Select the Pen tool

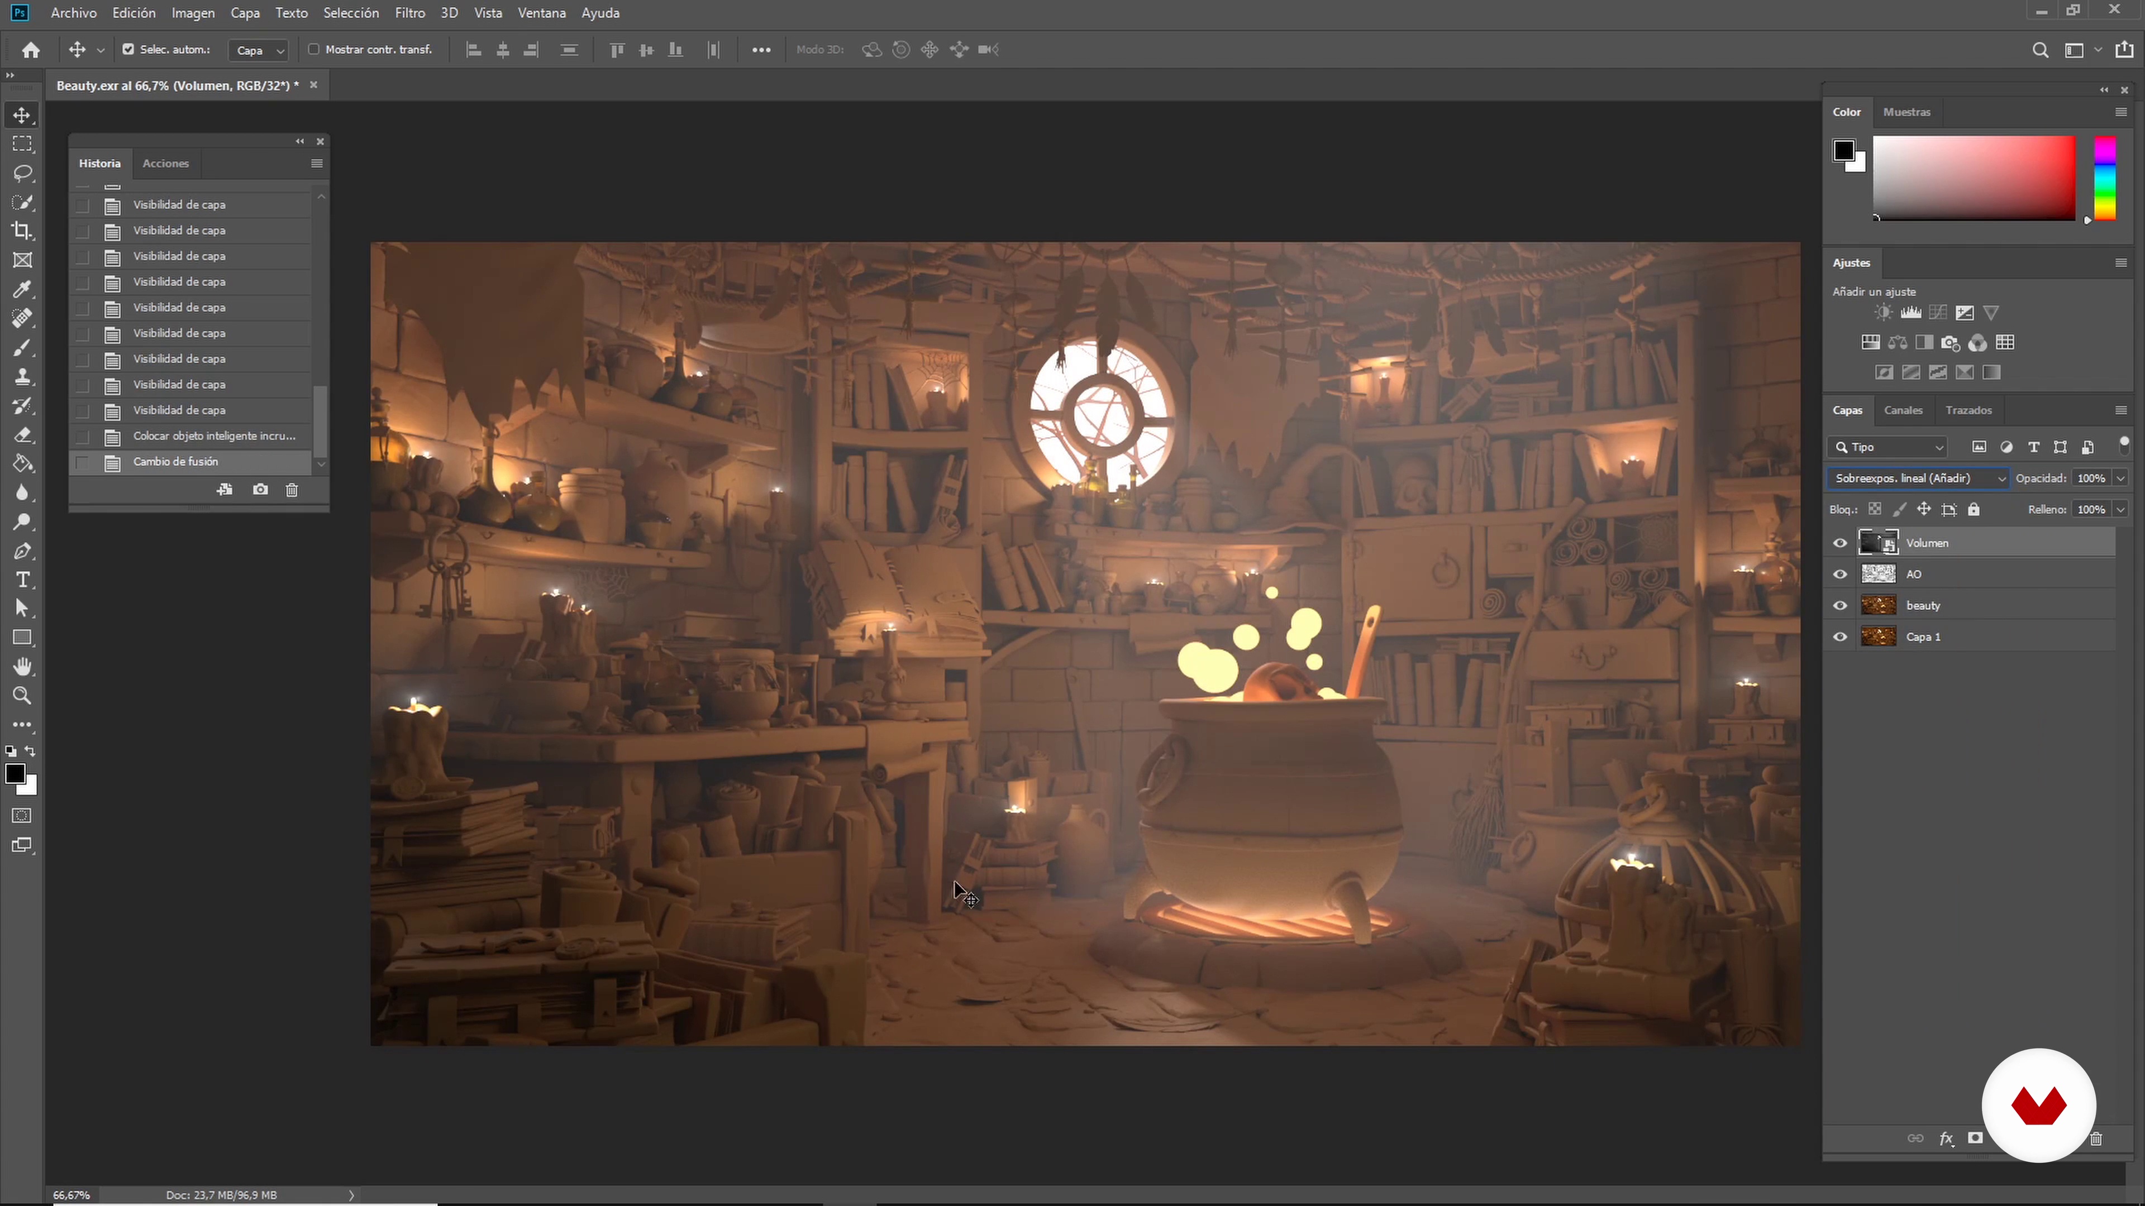(22, 551)
